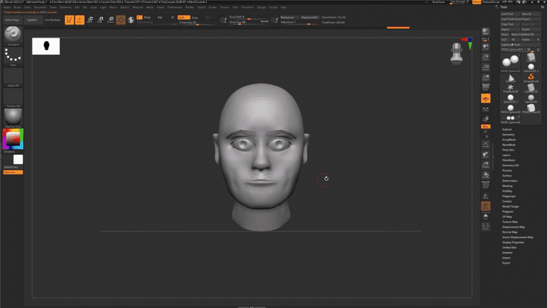547x308 pixels.
Task: Pick a color in the color picker
Action: click(13, 140)
